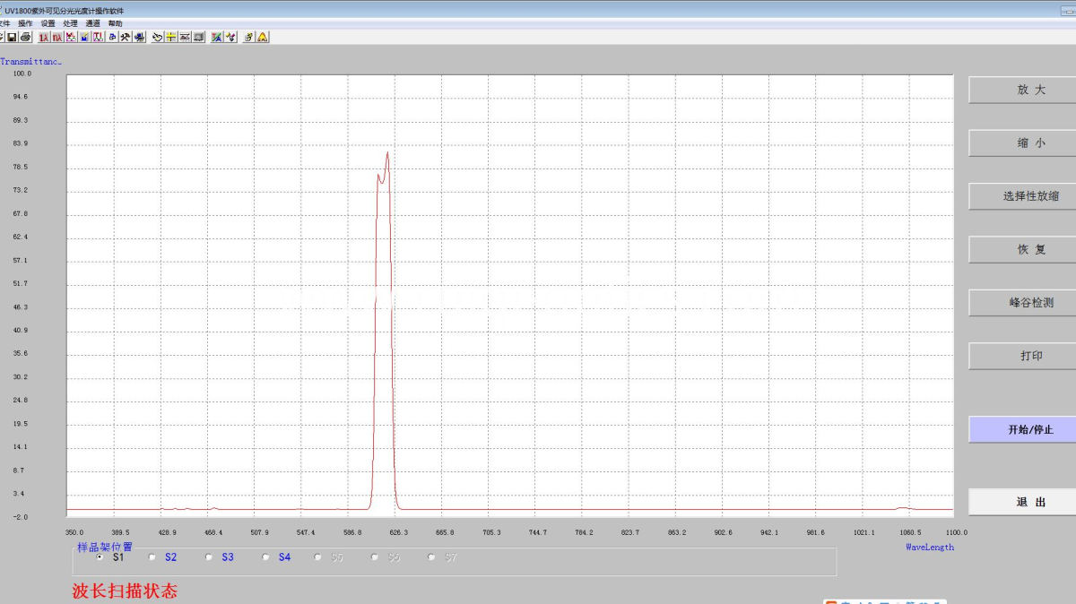Click the gray monitor display icon
Screen dimensions: 1076x604
pos(198,37)
